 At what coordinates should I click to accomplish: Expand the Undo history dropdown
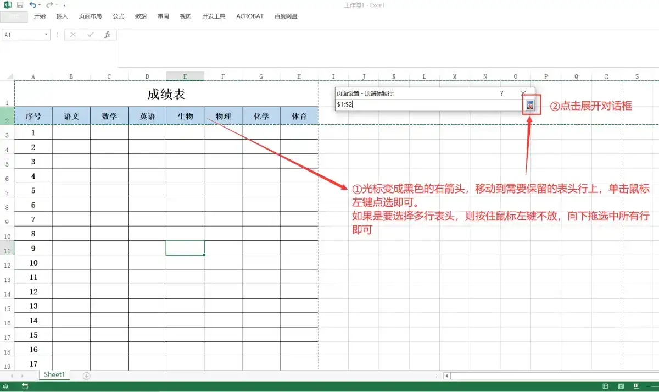click(40, 5)
